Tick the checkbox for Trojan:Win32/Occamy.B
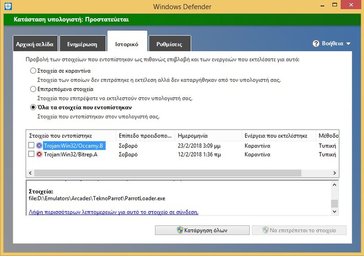Screen dimensions: 364x256 coord(31,145)
